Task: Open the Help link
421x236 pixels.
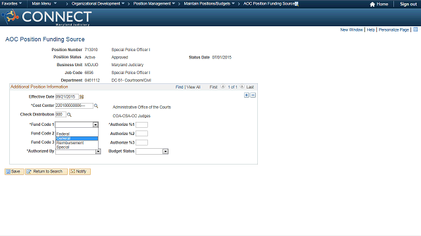Action: (x=370, y=29)
